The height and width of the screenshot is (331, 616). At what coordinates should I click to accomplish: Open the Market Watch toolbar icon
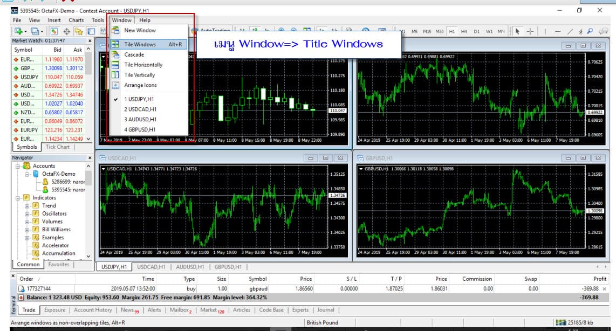[x=54, y=31]
